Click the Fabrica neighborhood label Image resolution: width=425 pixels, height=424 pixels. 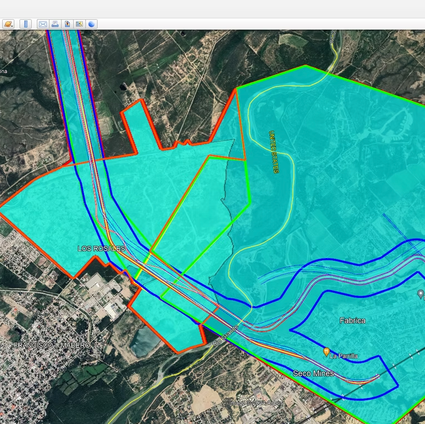pos(352,320)
